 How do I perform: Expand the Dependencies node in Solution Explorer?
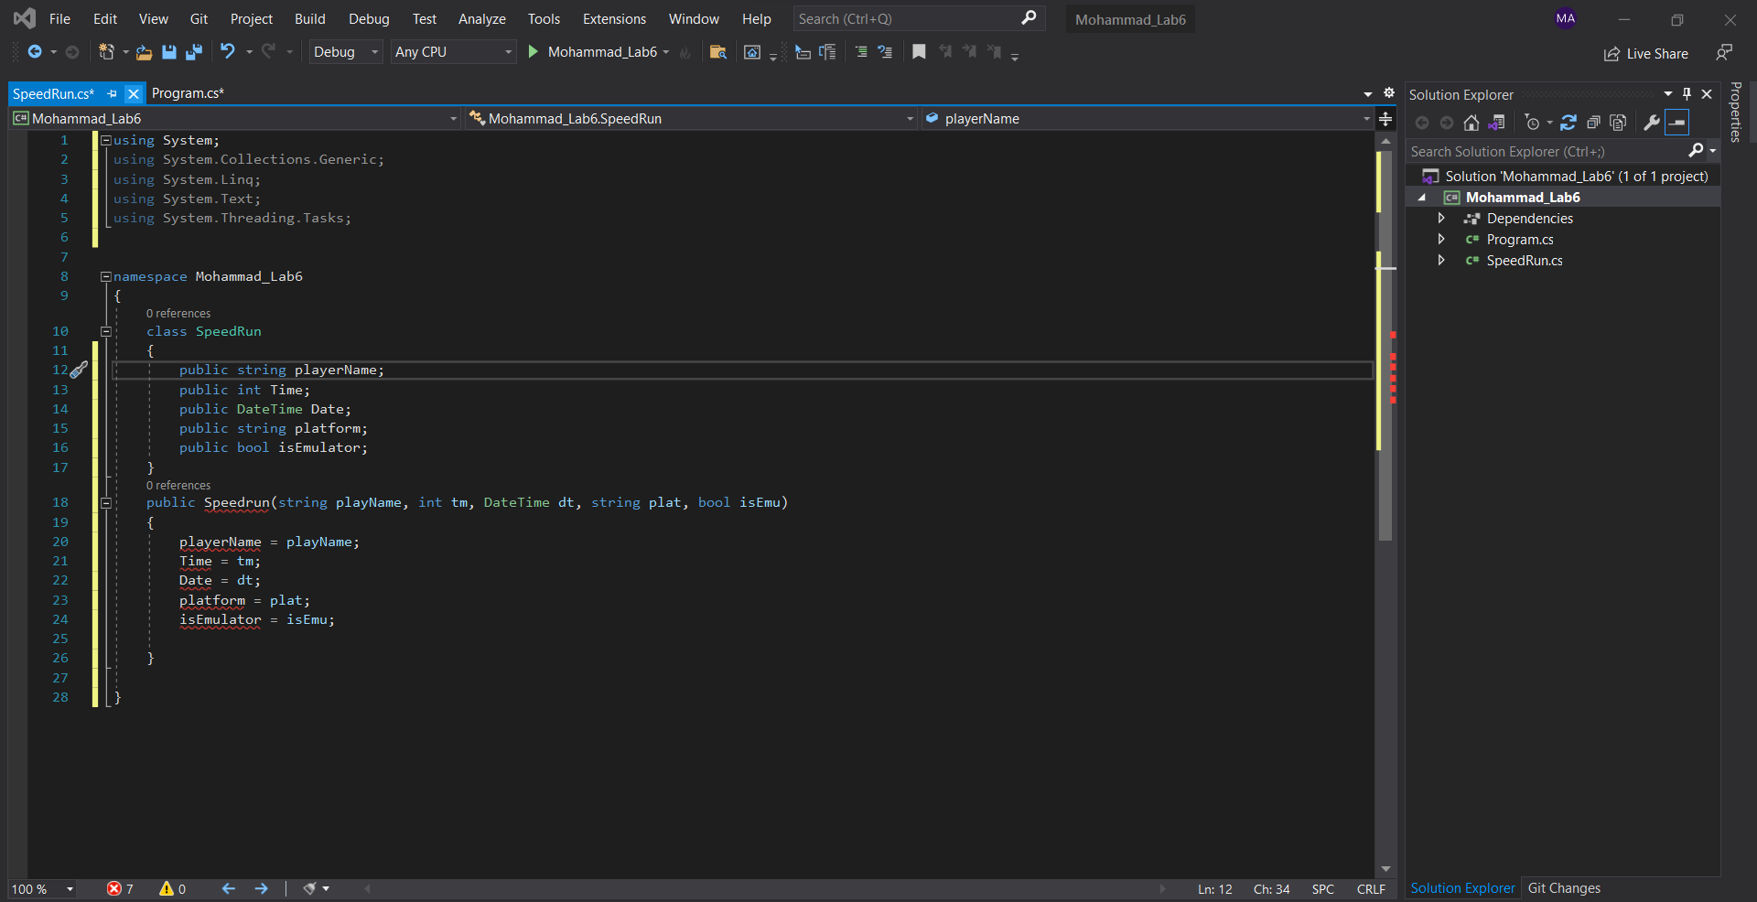[x=1441, y=219]
